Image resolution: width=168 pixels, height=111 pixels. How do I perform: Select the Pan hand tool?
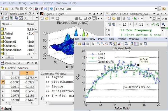[x=106, y=44]
